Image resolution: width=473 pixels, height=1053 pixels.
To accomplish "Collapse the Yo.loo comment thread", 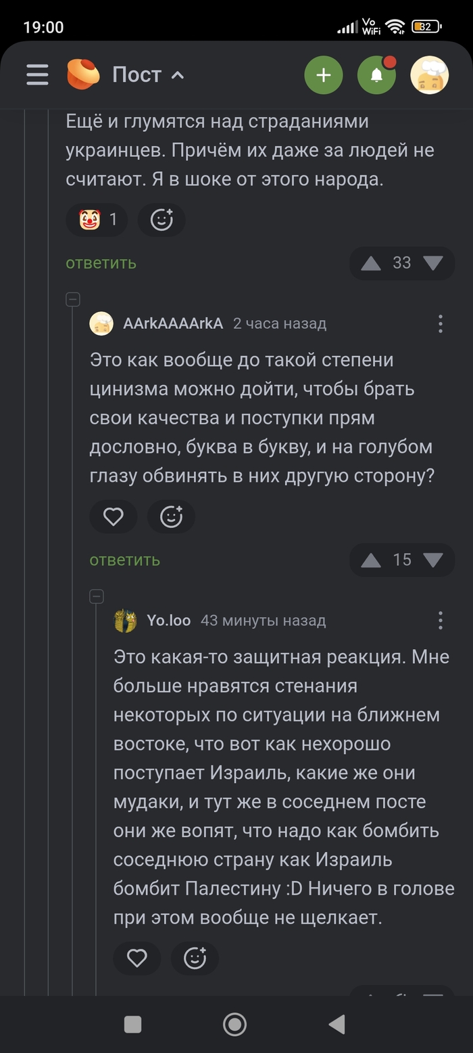I will tap(97, 596).
